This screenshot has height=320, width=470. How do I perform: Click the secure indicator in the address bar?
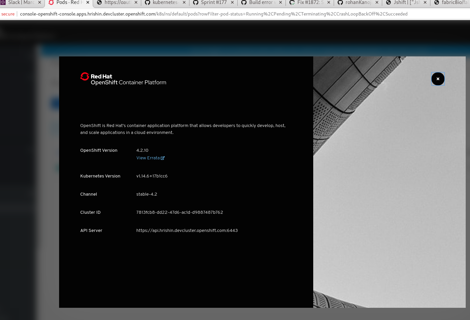coord(8,14)
